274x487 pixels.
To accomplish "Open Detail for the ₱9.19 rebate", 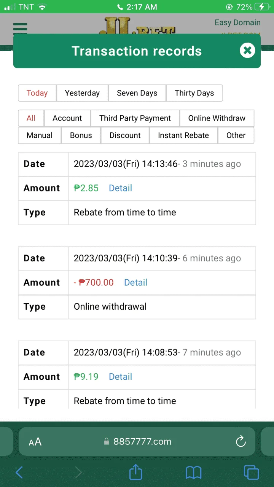I will pyautogui.click(x=120, y=377).
